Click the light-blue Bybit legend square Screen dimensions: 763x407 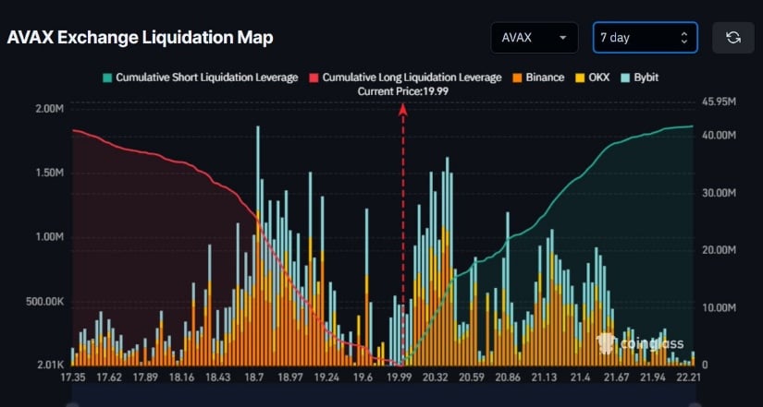pyautogui.click(x=627, y=78)
